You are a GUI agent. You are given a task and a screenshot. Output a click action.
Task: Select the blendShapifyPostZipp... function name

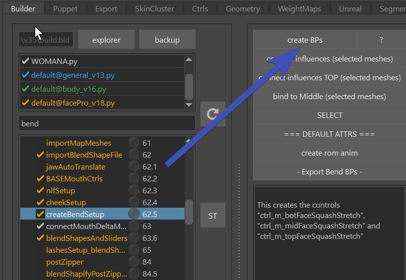tap(86, 274)
